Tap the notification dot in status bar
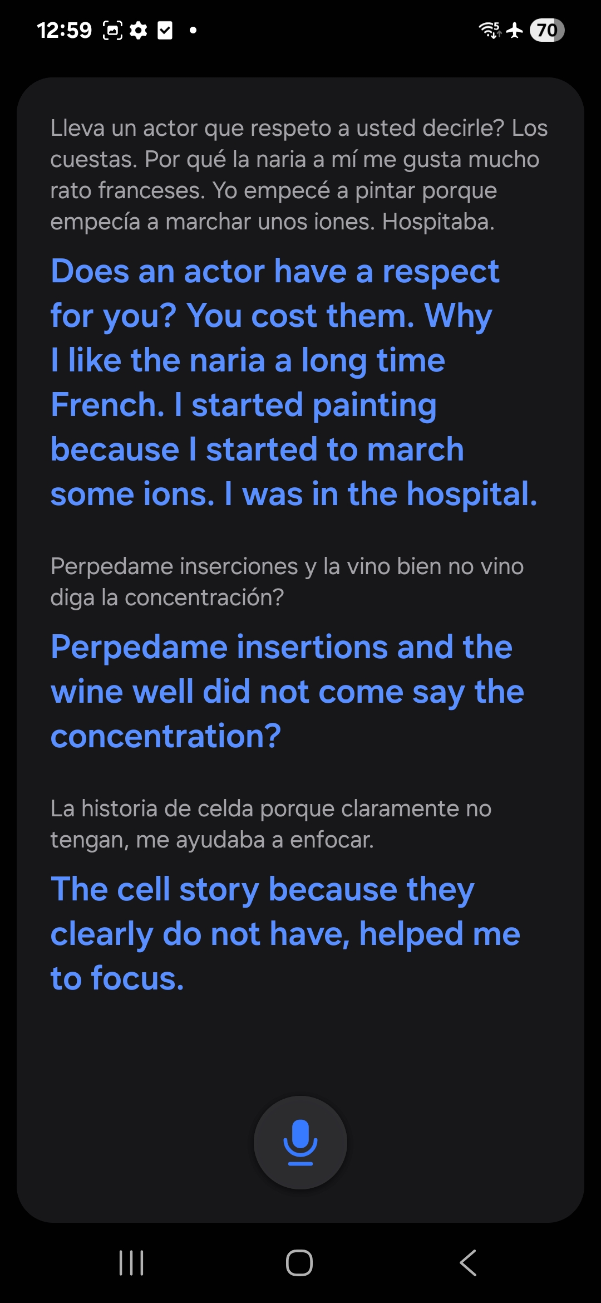Screen dimensions: 601x1303 (x=193, y=30)
